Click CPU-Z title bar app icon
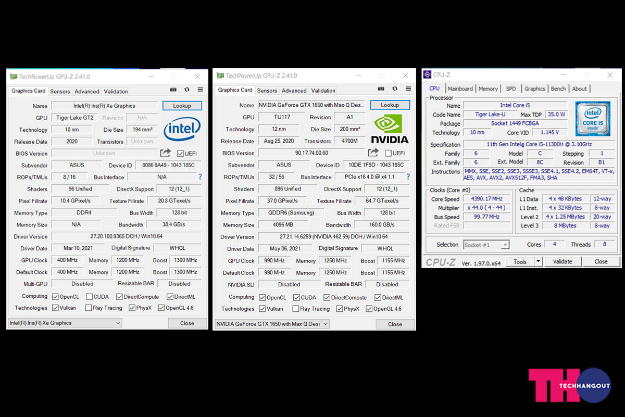625x417 pixels. 428,75
